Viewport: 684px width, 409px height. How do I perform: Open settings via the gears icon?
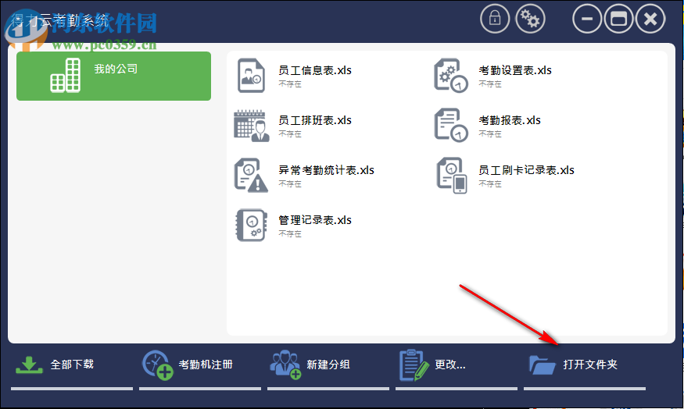[x=530, y=19]
